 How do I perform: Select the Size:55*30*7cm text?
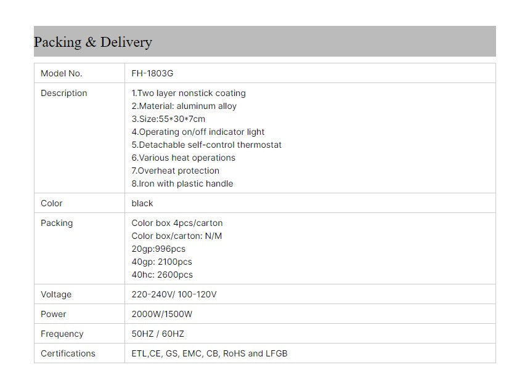(168, 119)
